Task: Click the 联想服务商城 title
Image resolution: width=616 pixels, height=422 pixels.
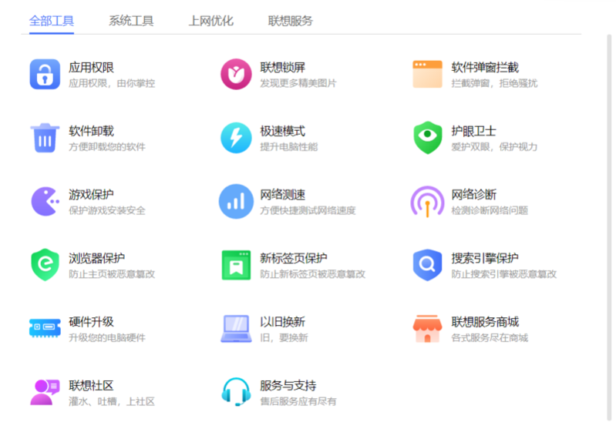Action: pyautogui.click(x=485, y=322)
